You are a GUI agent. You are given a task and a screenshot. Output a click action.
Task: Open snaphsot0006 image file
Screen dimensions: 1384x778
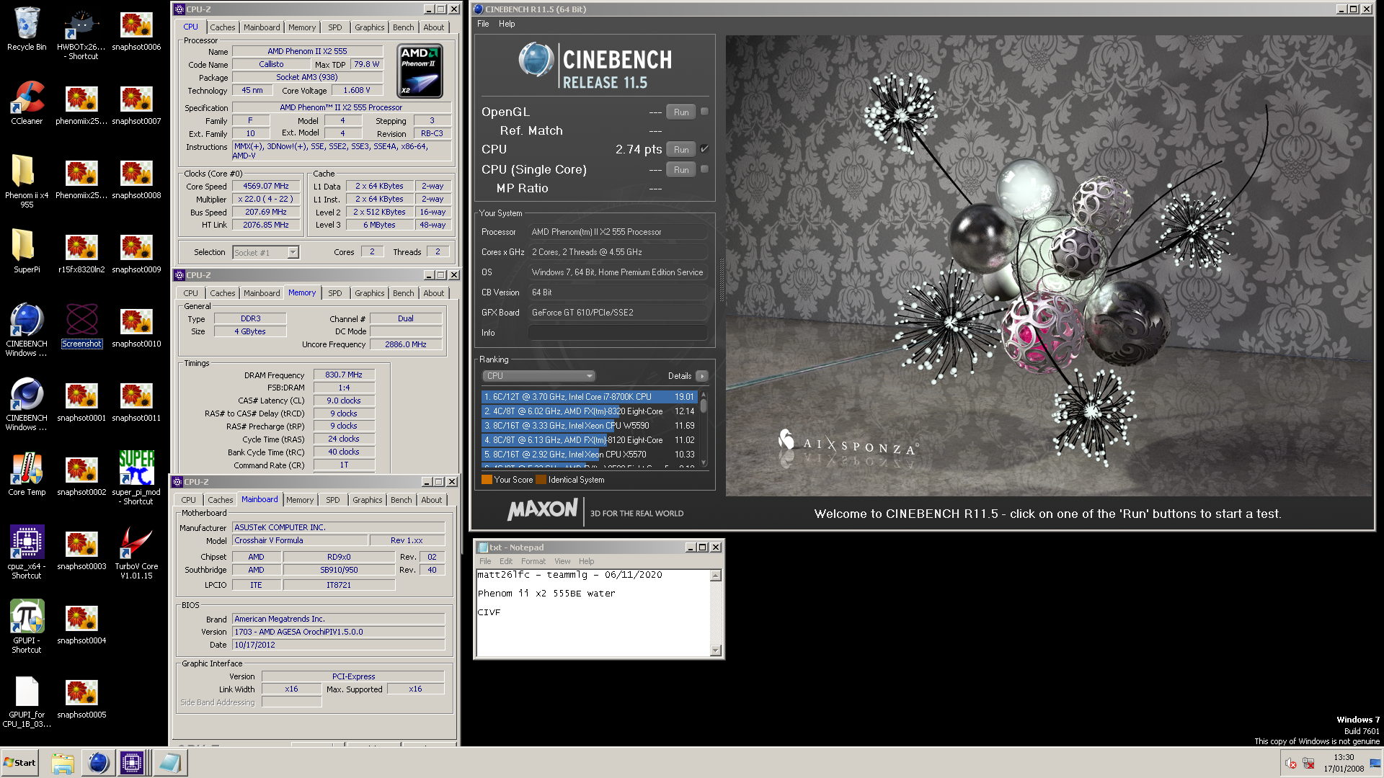[x=136, y=29]
